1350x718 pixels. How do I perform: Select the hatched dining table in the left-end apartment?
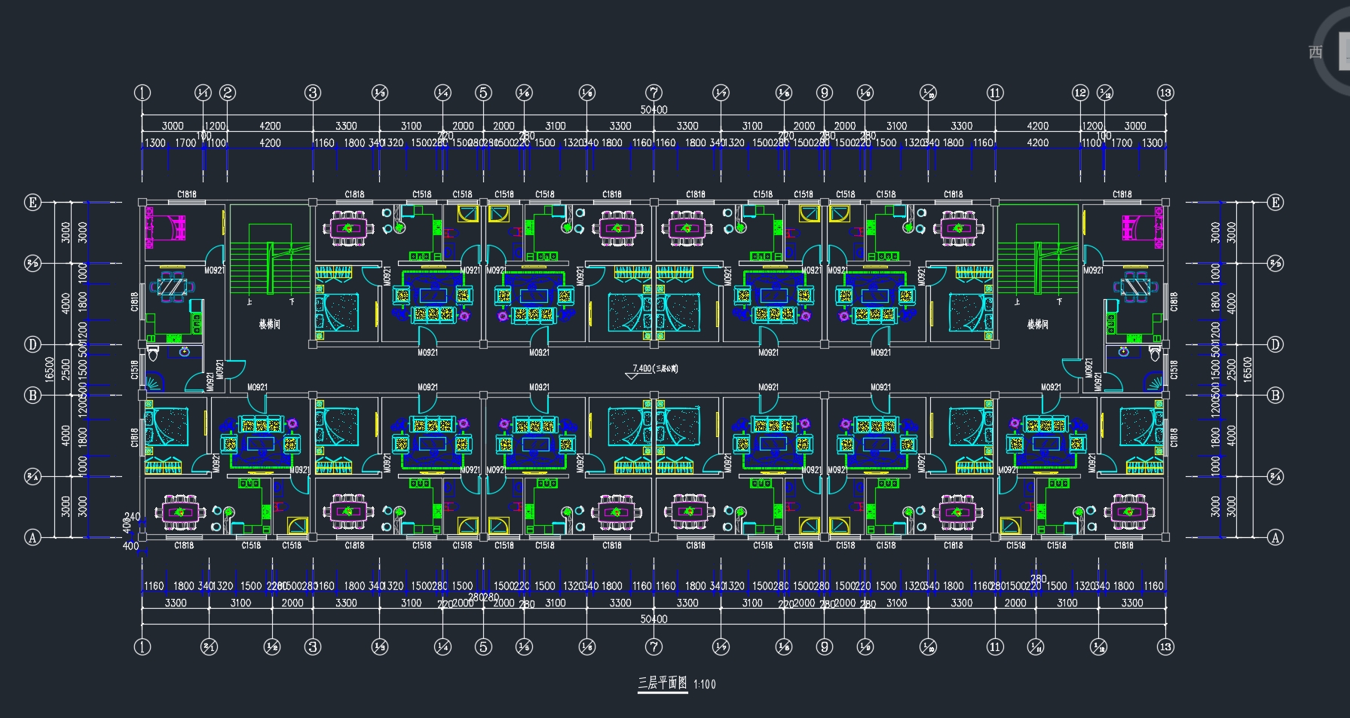coord(171,287)
